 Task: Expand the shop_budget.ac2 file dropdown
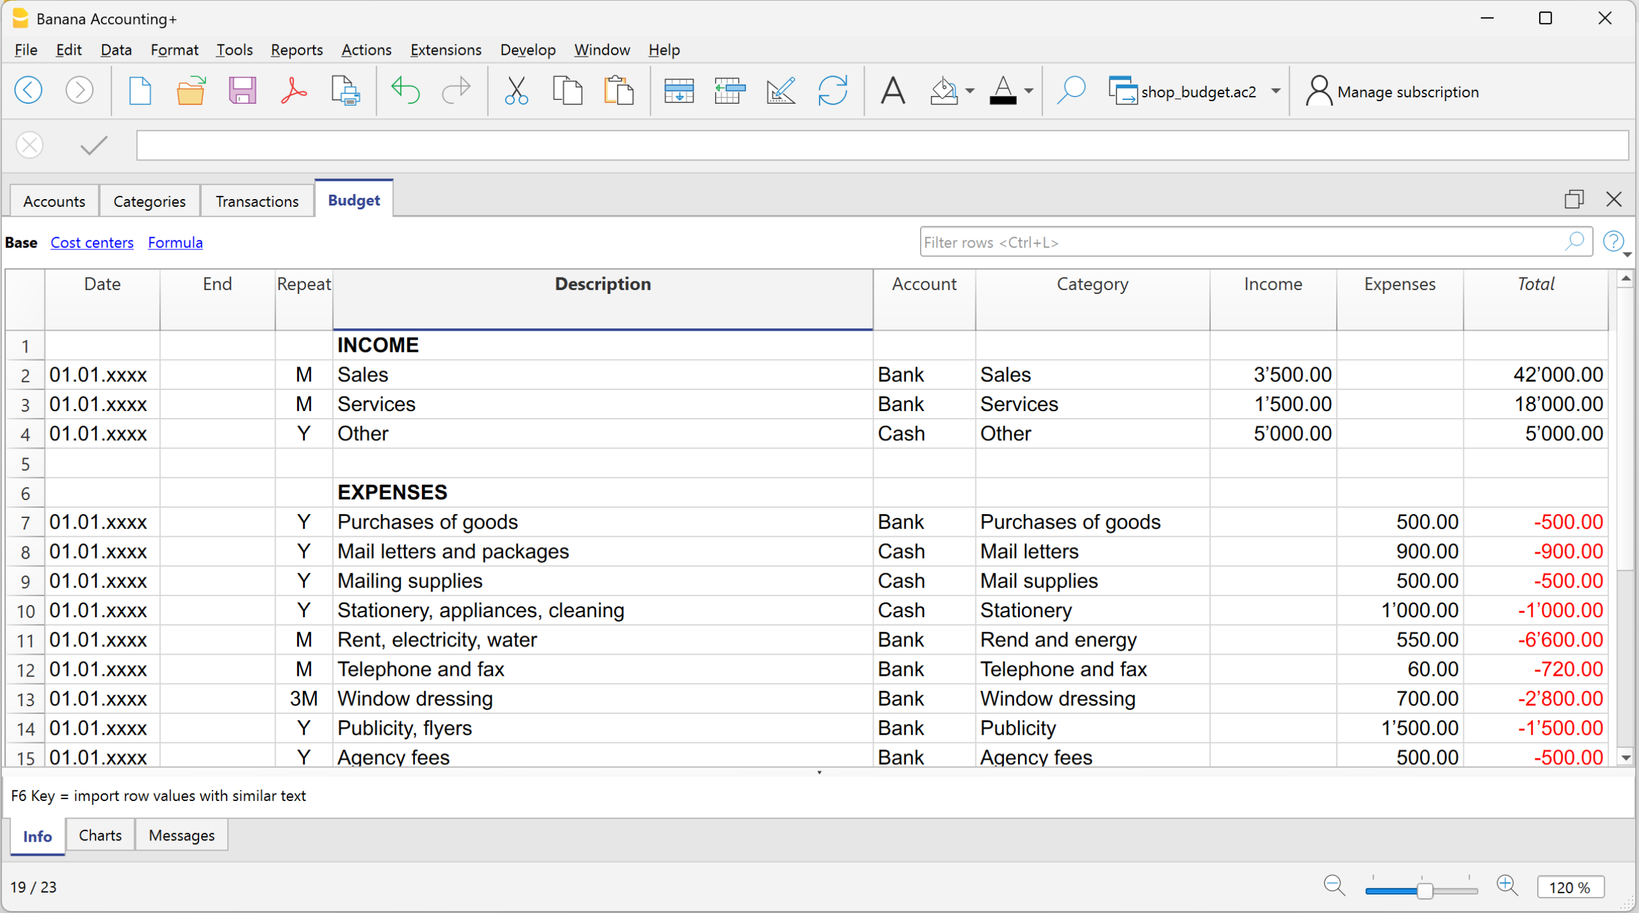tap(1276, 91)
